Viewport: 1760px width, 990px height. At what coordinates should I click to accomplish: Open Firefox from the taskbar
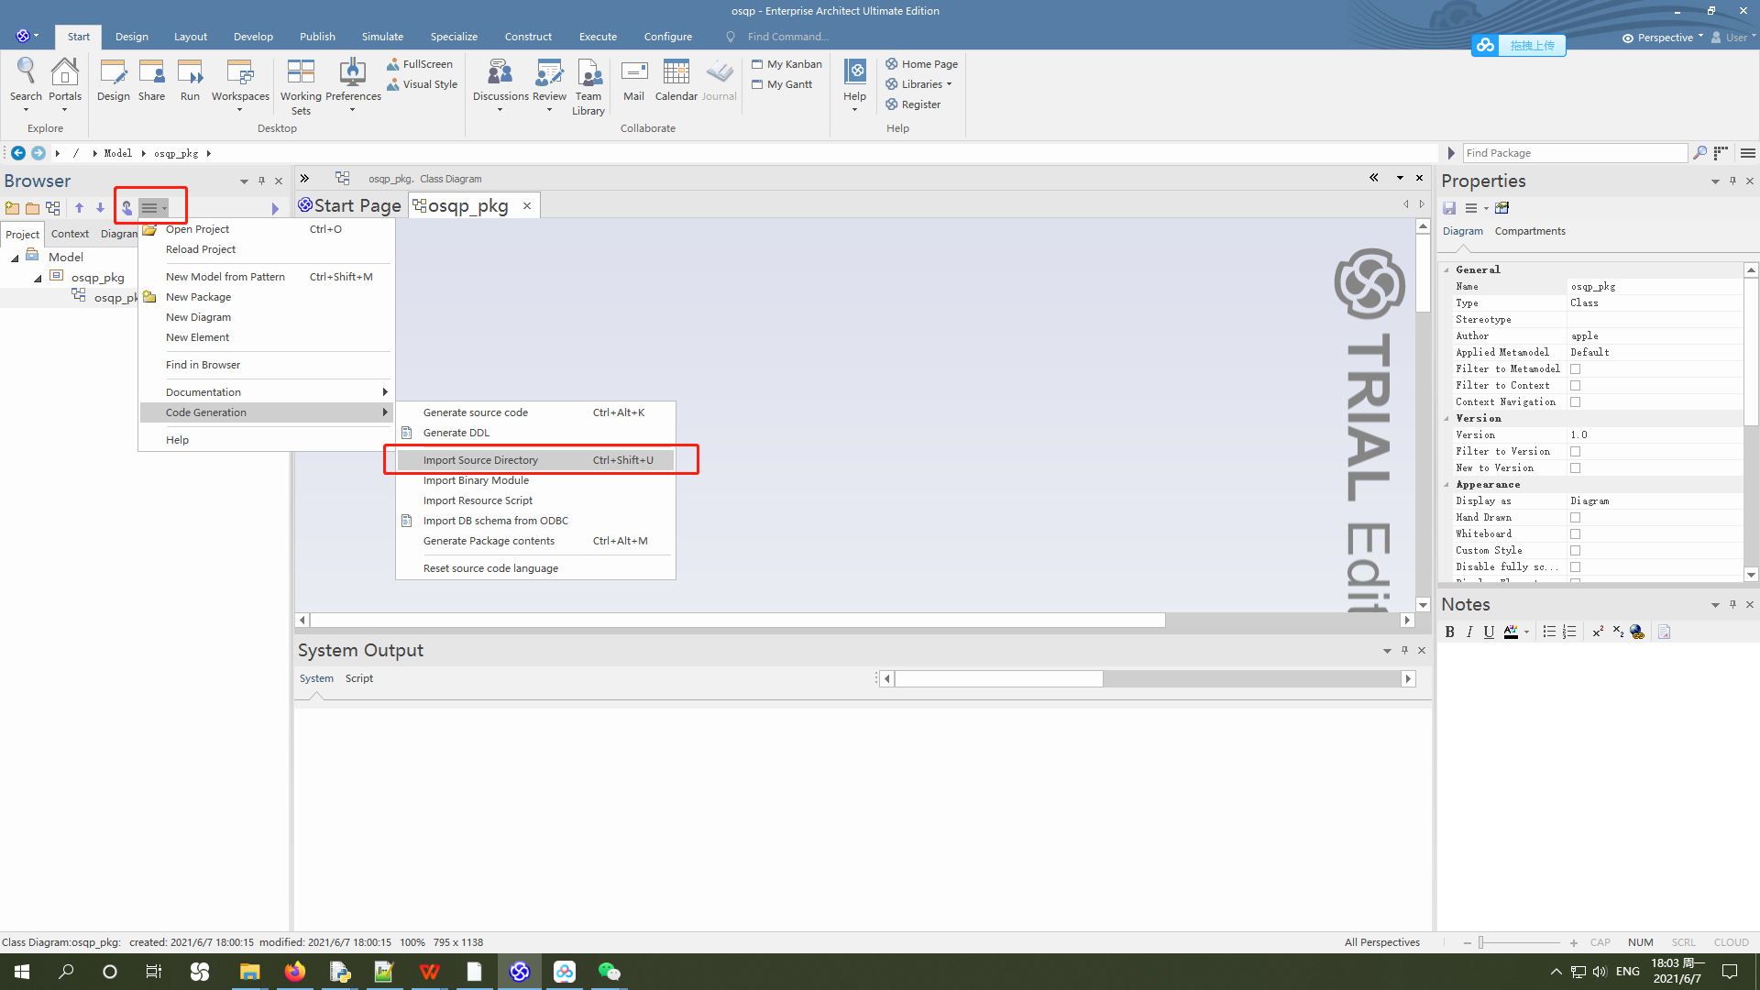click(294, 971)
